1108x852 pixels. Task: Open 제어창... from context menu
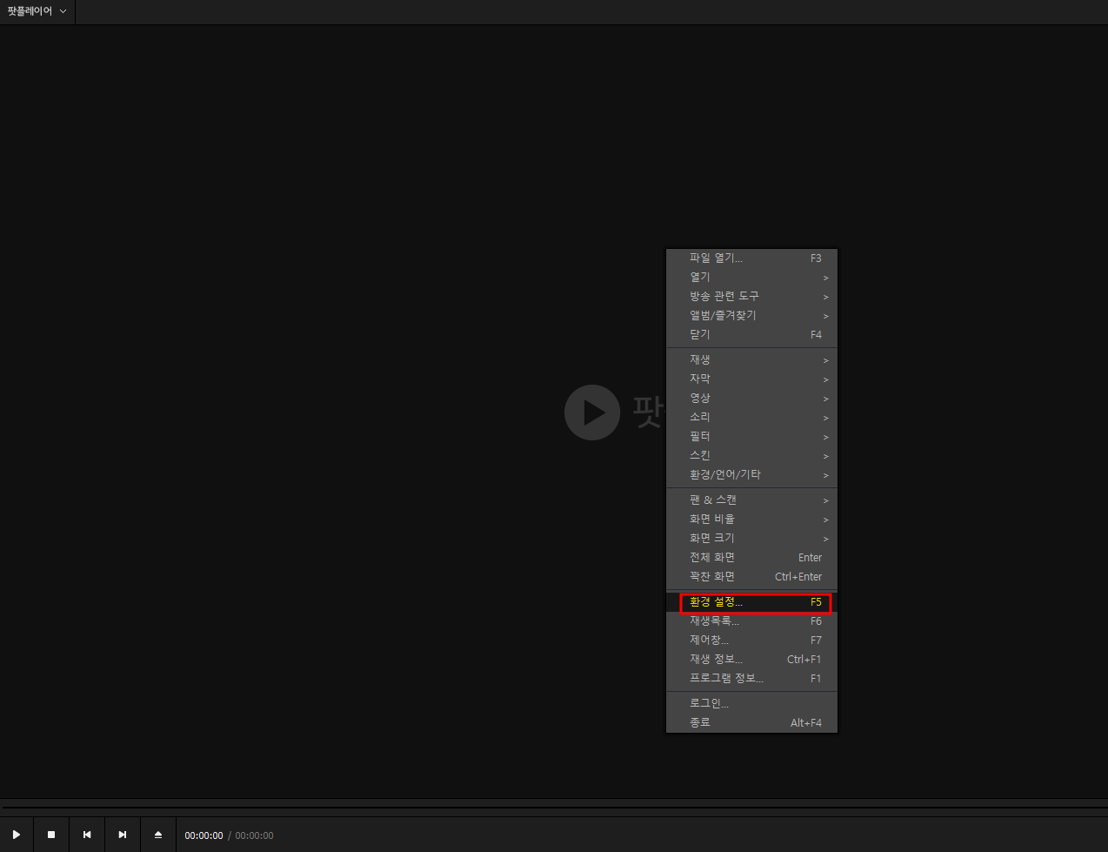point(751,641)
